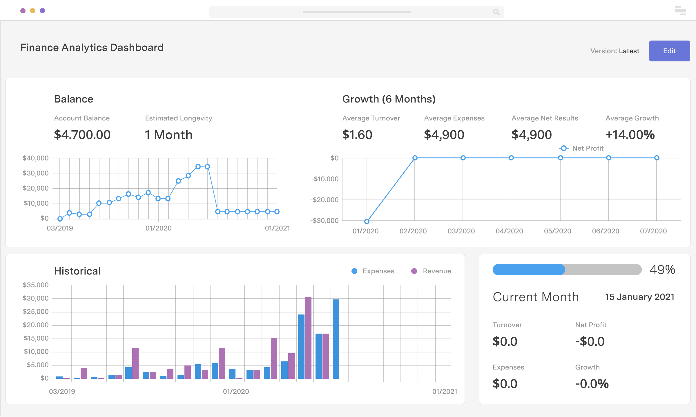This screenshot has width=696, height=417.
Task: Expand the Growth 6 Months panel
Action: coord(389,98)
